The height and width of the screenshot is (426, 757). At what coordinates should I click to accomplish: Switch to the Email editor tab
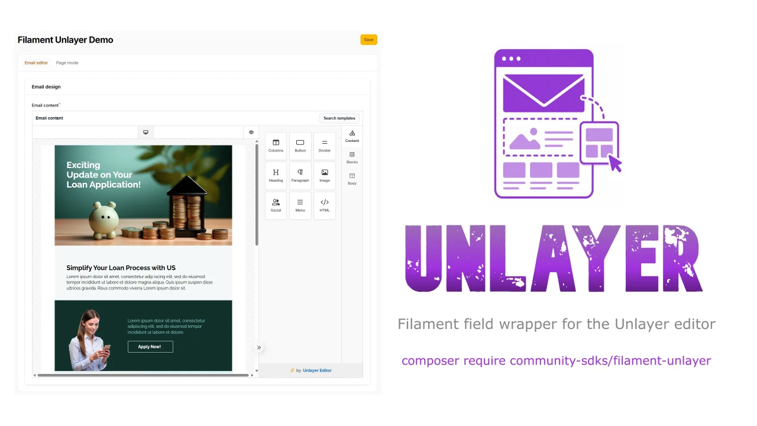click(x=36, y=63)
